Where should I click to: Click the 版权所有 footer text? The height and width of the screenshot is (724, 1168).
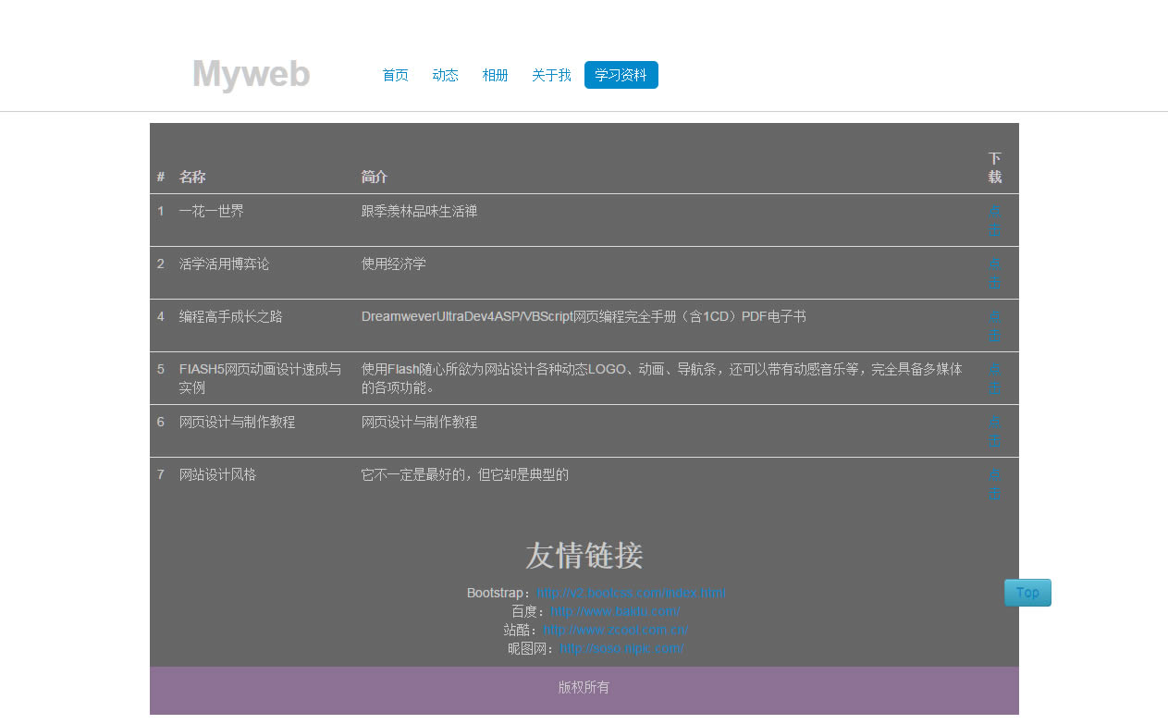[x=584, y=688]
